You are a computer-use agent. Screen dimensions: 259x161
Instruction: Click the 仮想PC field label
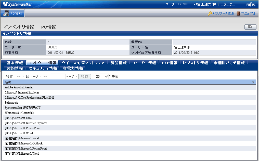[x=137, y=42]
